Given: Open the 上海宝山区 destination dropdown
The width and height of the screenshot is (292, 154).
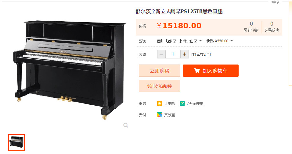Looking at the screenshot, I should tap(190, 41).
